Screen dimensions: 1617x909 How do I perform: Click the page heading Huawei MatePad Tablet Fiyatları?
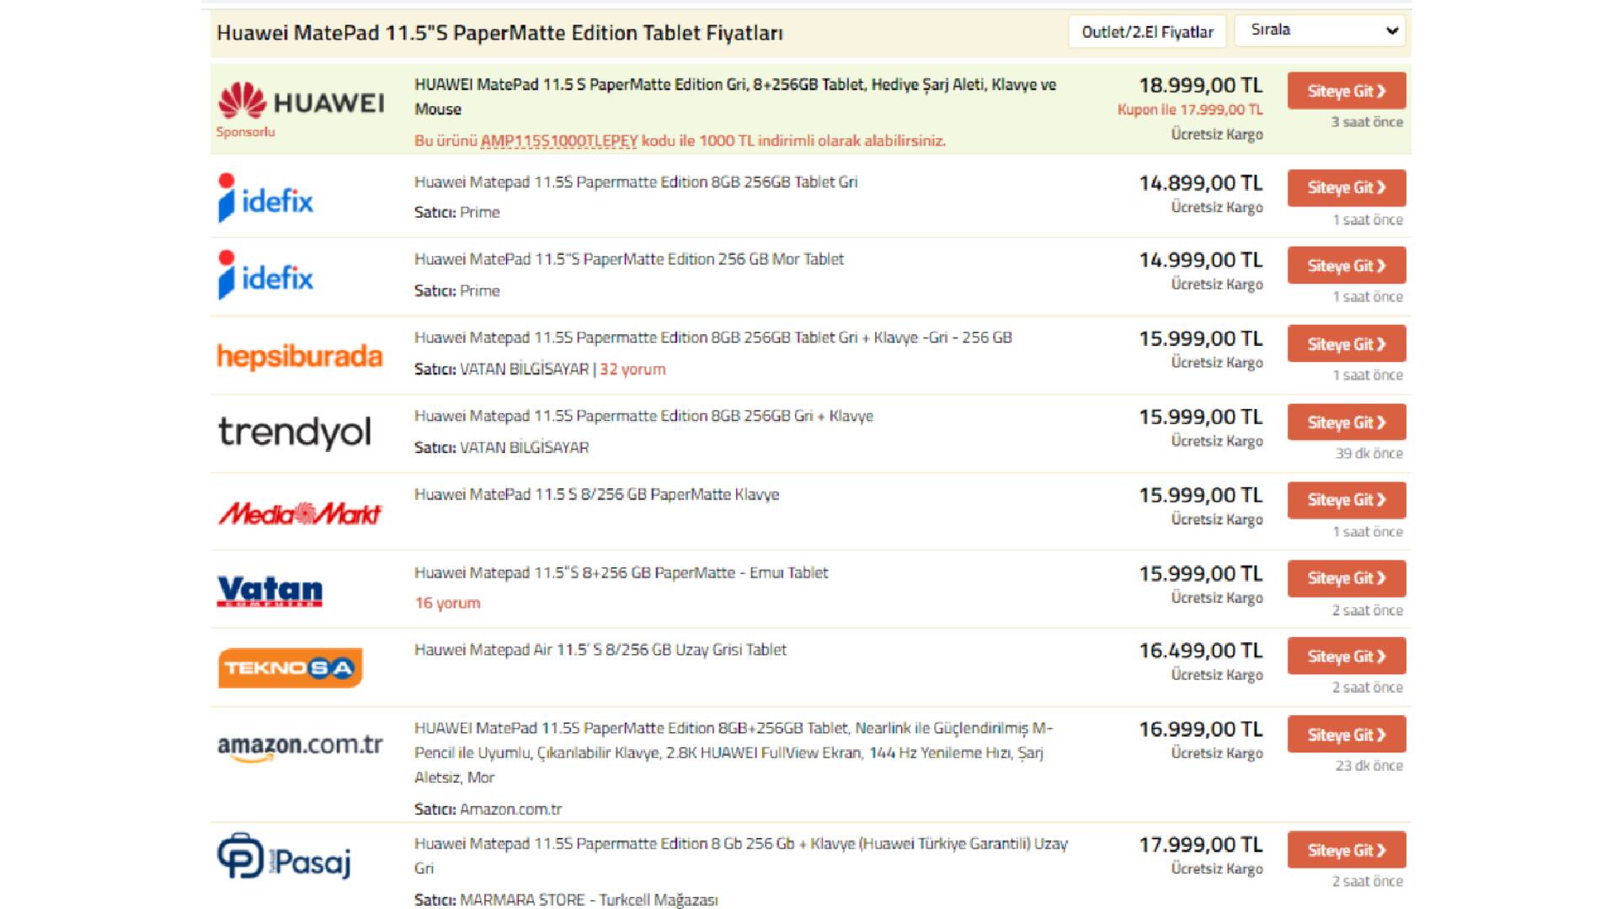tap(499, 33)
